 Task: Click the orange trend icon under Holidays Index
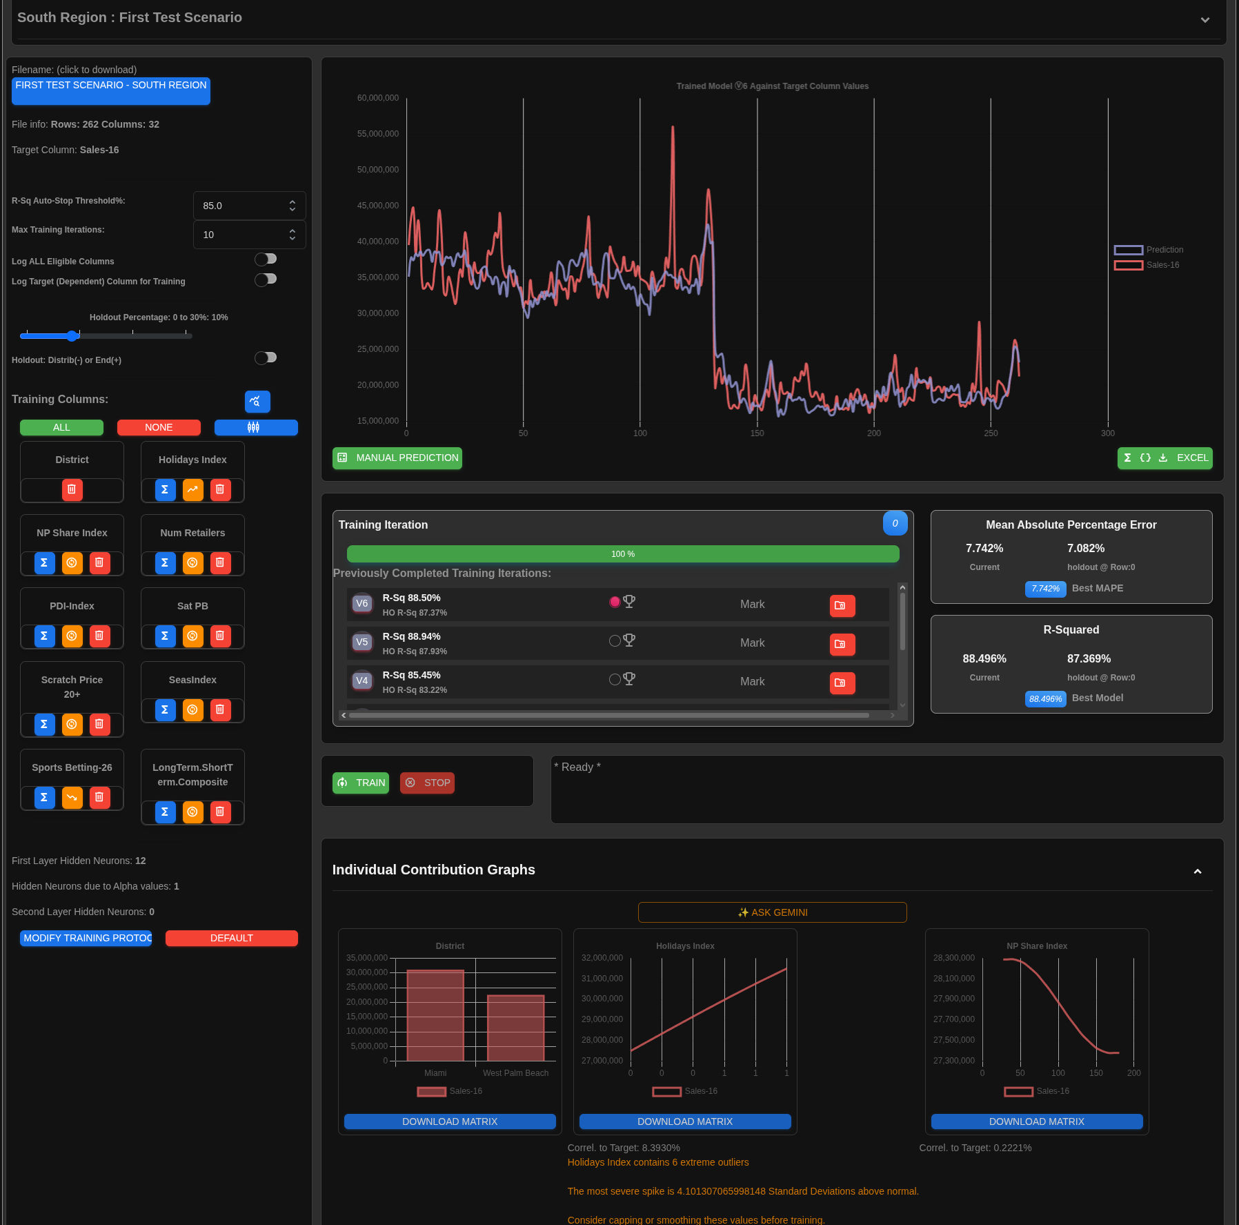click(x=192, y=489)
